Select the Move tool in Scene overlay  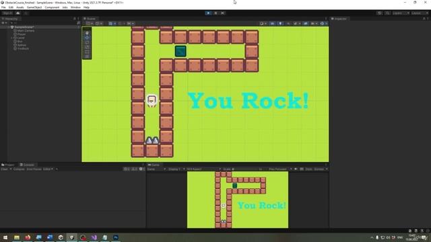(x=87, y=38)
